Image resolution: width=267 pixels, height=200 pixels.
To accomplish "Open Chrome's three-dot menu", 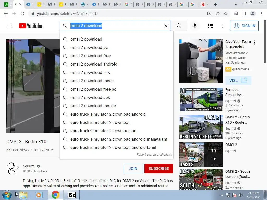I will pos(261,14).
